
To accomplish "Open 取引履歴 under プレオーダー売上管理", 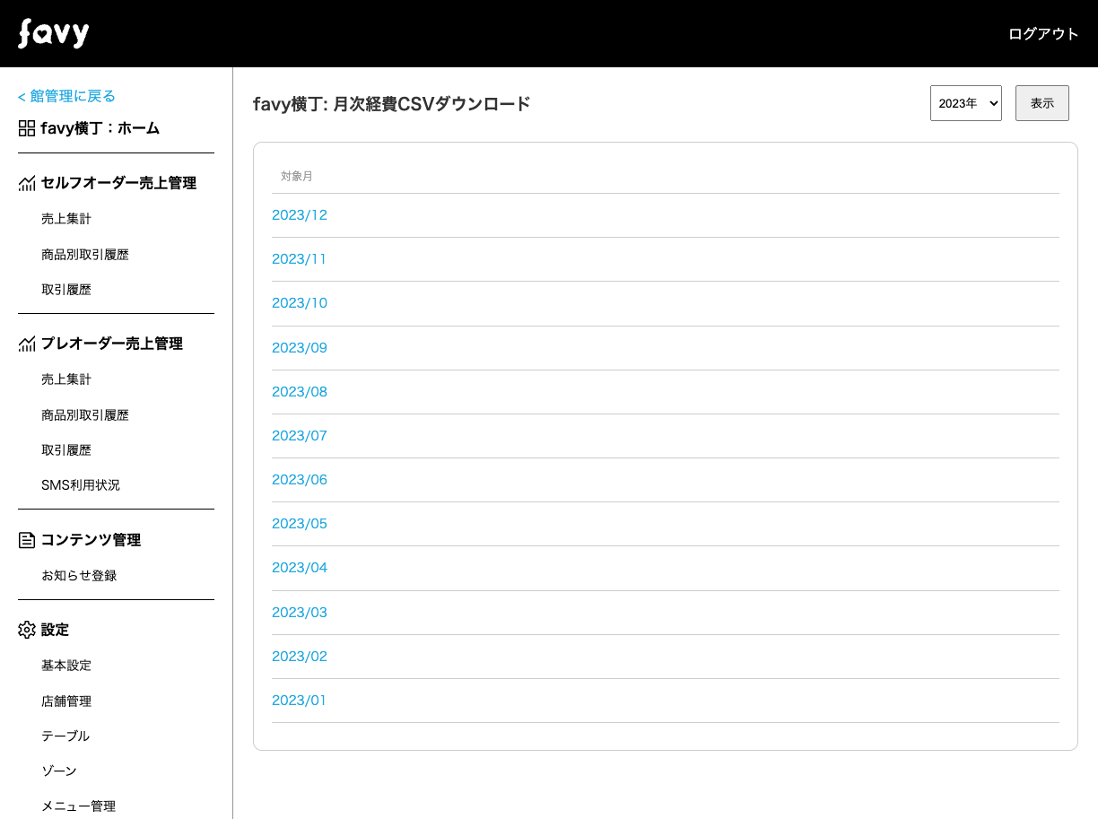I will [66, 449].
